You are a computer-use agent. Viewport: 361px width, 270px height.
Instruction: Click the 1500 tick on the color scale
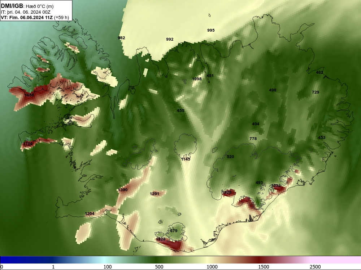pyautogui.click(x=264, y=267)
